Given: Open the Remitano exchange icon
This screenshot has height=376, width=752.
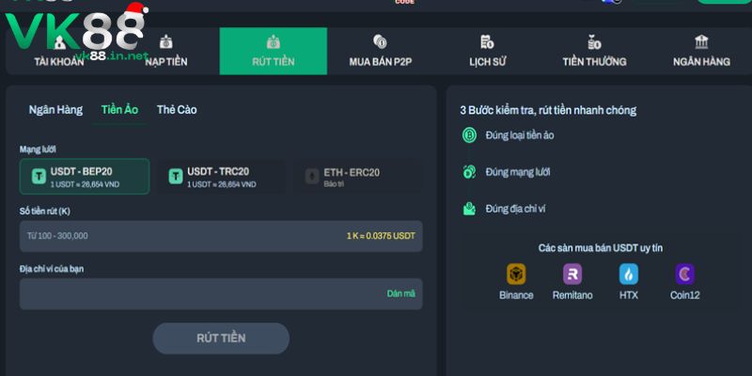Looking at the screenshot, I should tap(572, 274).
